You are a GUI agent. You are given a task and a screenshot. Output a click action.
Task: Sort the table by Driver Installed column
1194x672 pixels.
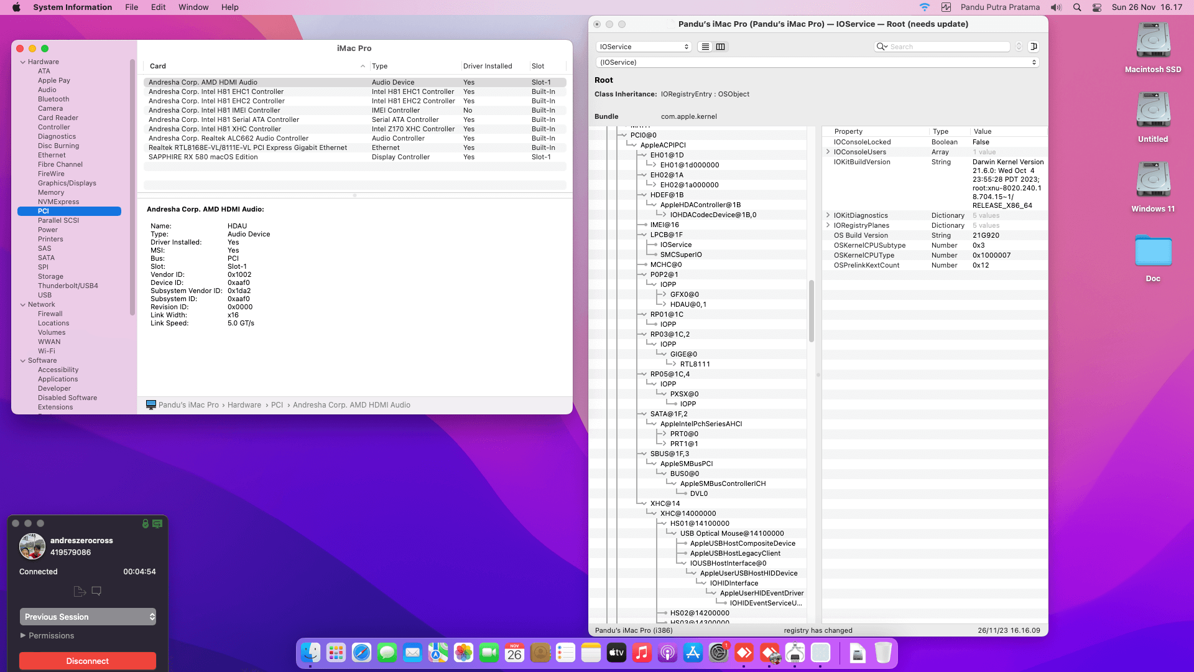[495, 66]
